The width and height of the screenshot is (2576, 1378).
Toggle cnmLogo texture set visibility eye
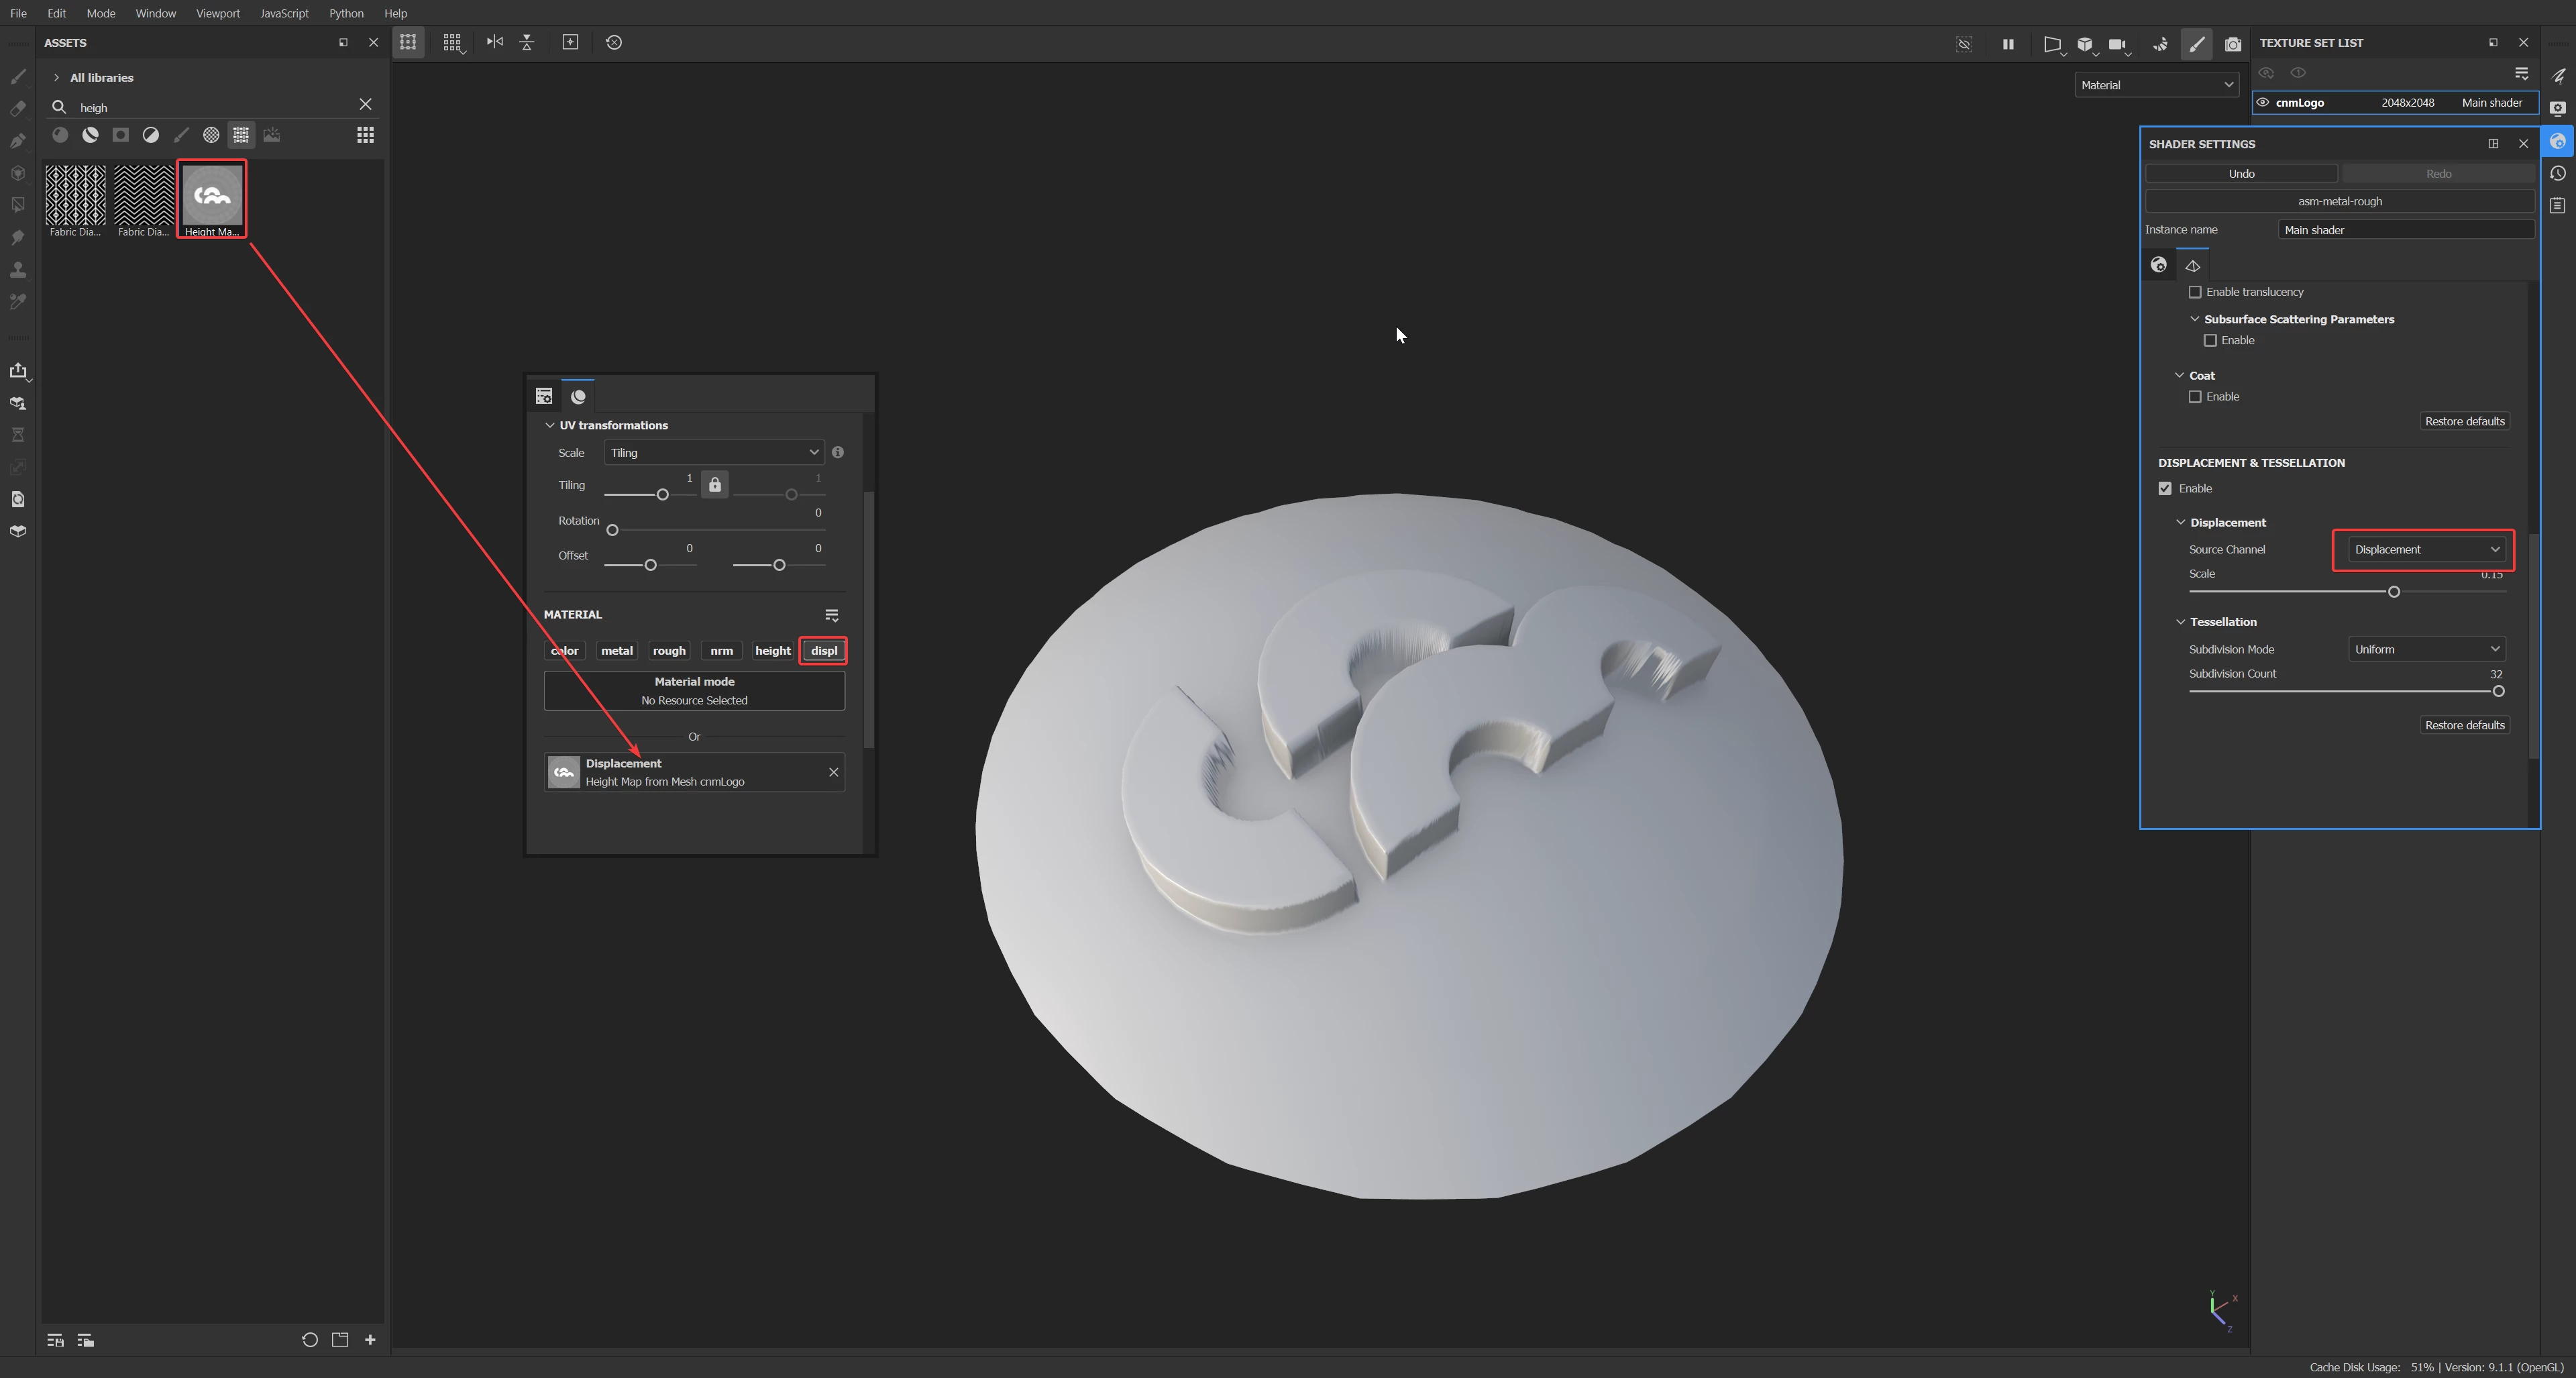click(2263, 103)
